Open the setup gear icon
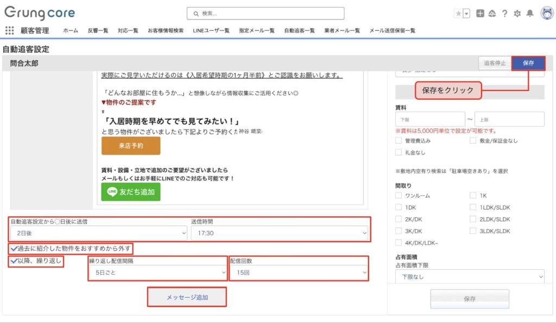Image resolution: width=556 pixels, height=323 pixels. pos(517,14)
